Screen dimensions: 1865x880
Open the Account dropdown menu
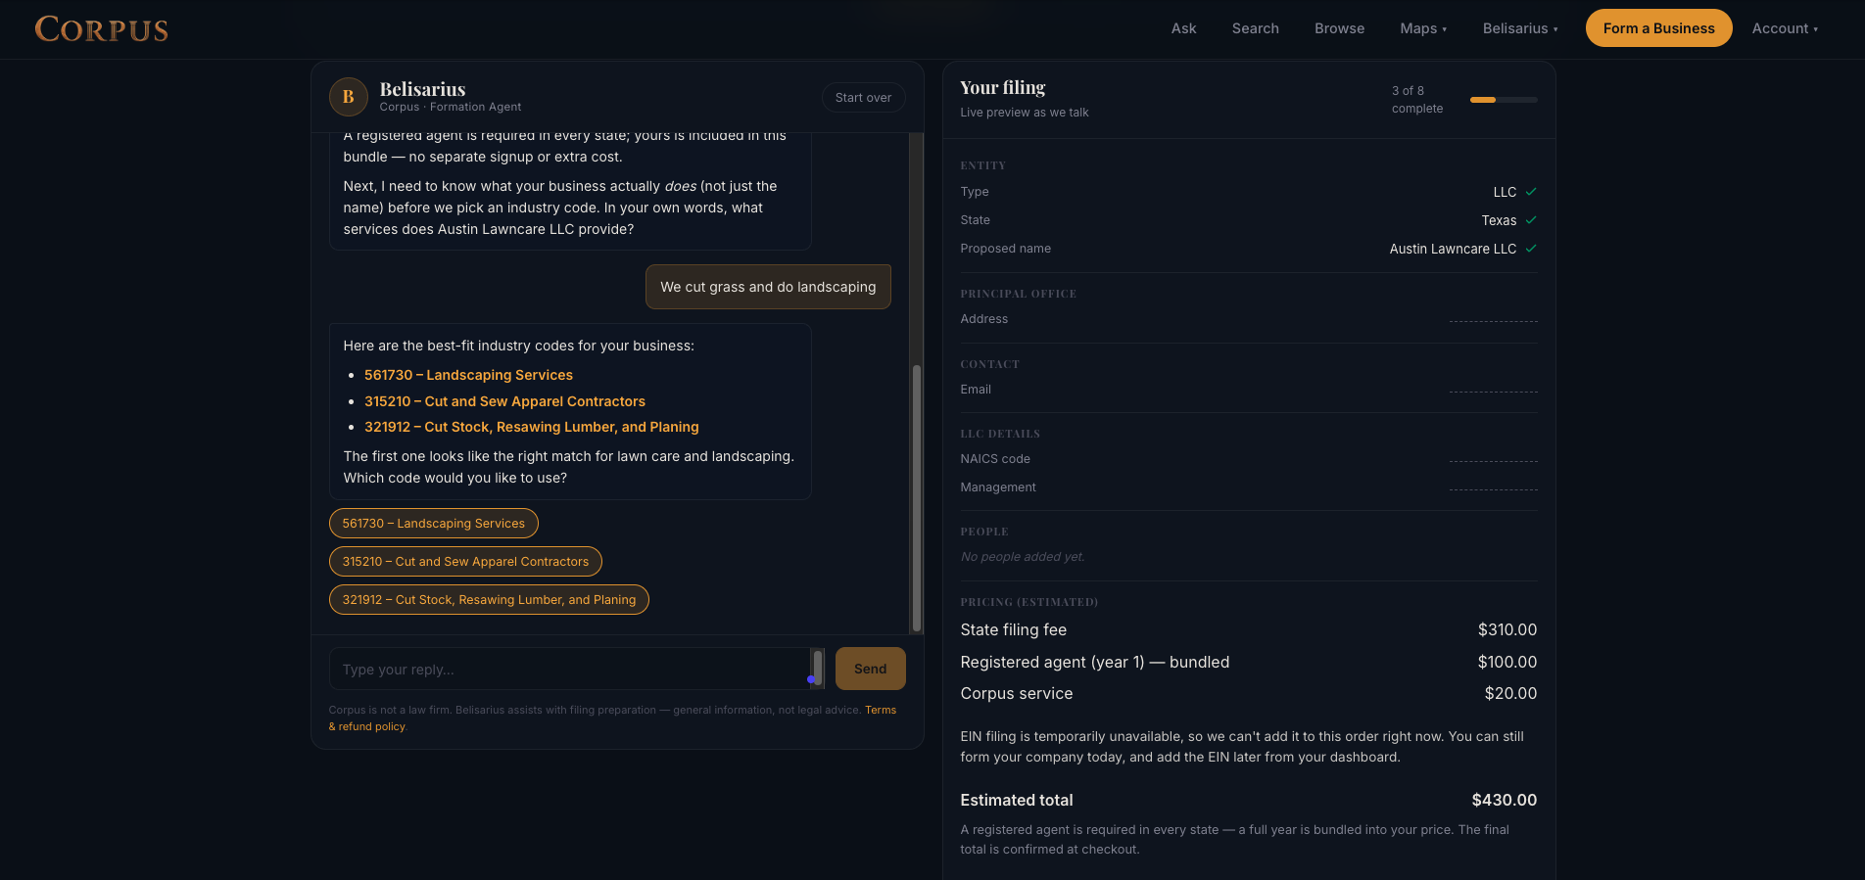(1785, 28)
